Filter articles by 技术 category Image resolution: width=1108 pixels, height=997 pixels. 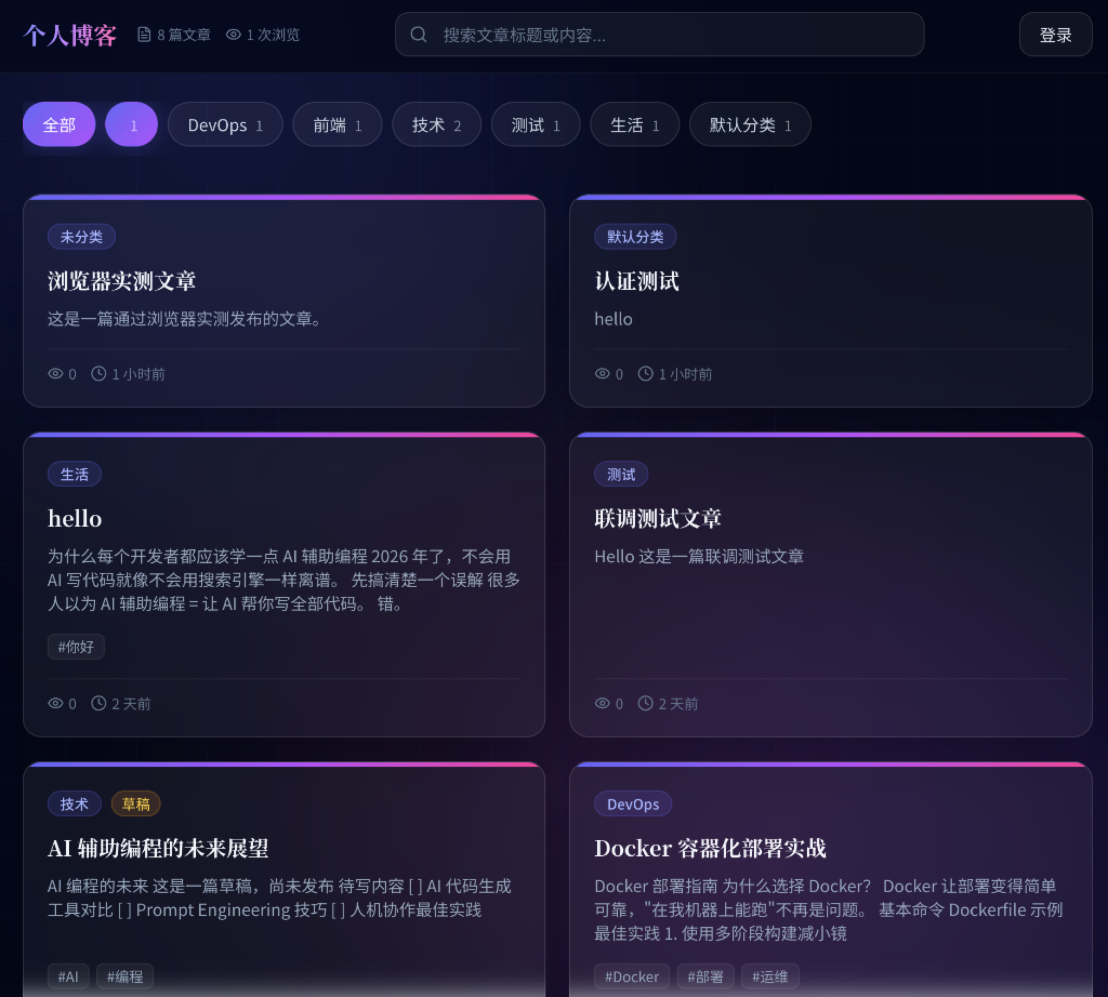coord(437,124)
